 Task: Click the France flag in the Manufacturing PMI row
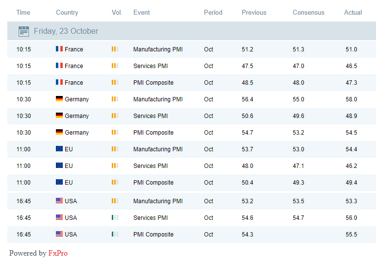59,49
